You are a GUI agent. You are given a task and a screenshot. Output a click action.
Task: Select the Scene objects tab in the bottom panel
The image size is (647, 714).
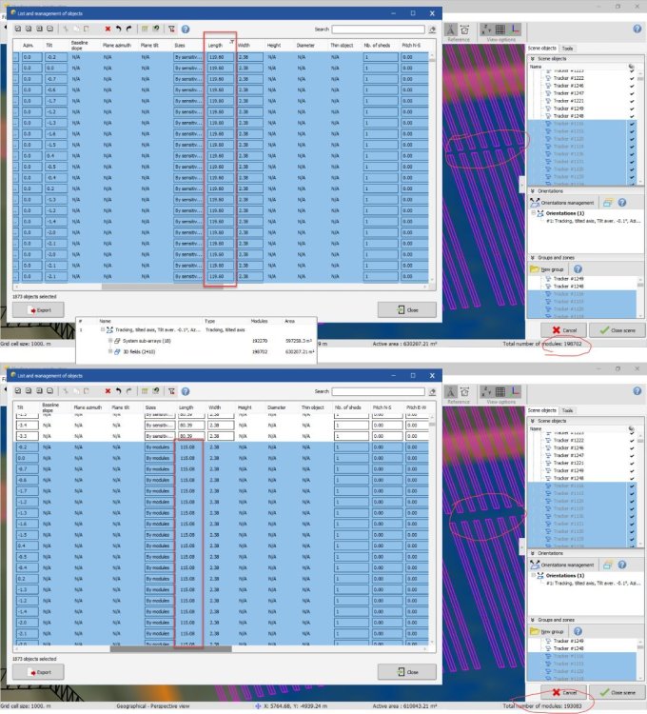pyautogui.click(x=541, y=409)
